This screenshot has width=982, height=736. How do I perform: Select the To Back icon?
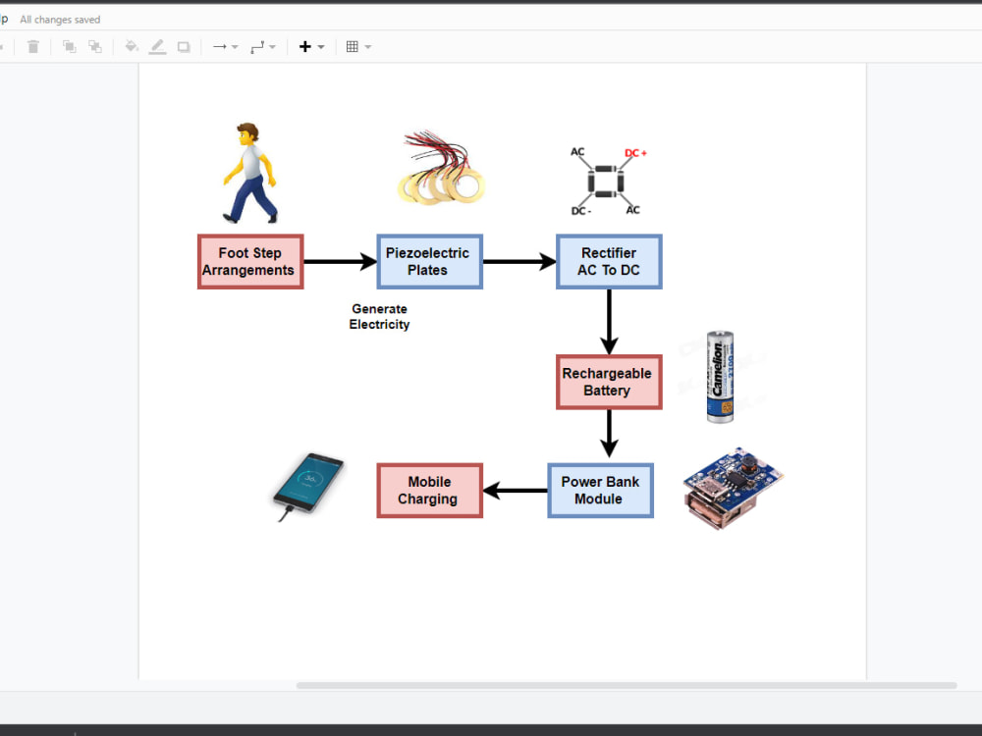pyautogui.click(x=95, y=46)
